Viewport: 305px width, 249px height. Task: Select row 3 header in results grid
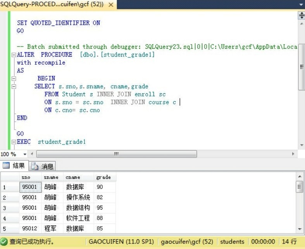point(9,208)
